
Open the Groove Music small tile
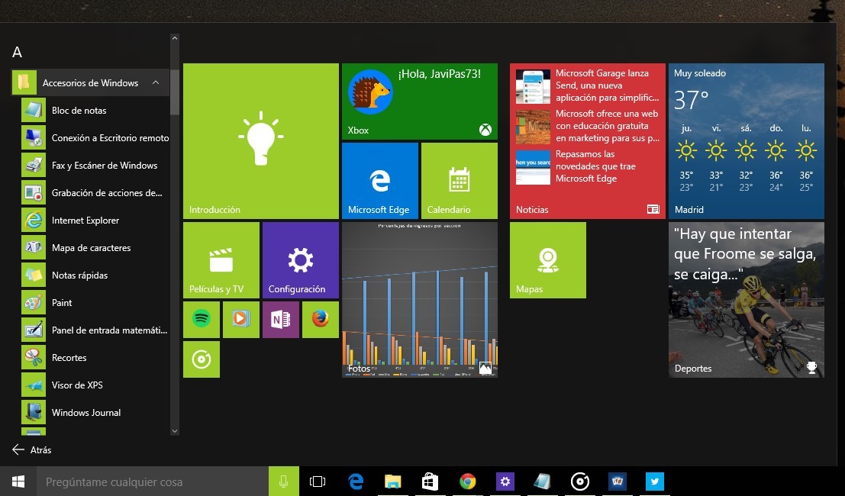click(202, 359)
